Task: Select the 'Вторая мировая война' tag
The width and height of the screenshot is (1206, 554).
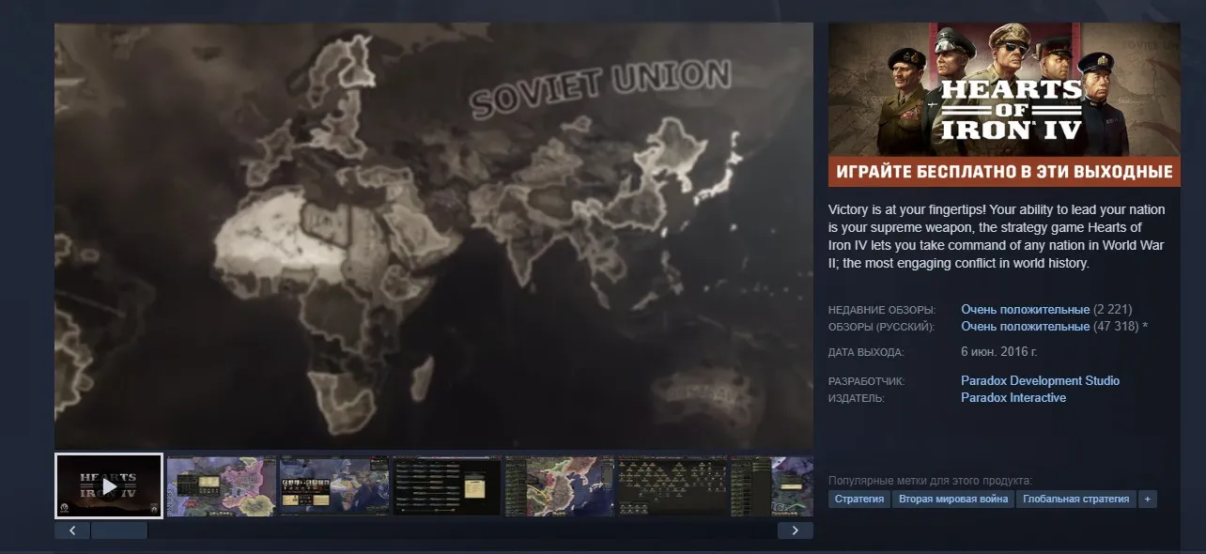Action: click(953, 500)
